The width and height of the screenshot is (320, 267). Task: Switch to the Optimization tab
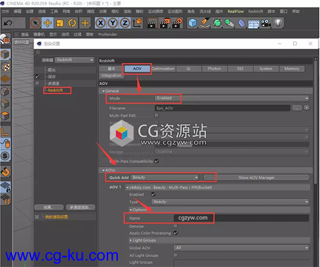coord(163,69)
